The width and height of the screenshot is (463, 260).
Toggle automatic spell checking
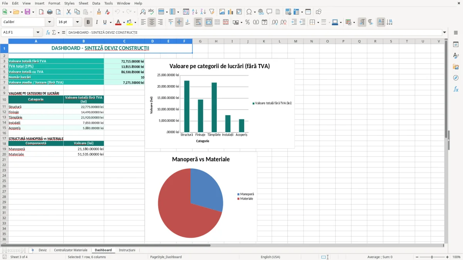151,12
